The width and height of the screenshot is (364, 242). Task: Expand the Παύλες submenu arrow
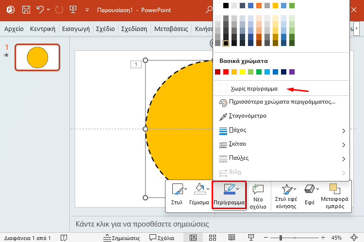(x=344, y=159)
